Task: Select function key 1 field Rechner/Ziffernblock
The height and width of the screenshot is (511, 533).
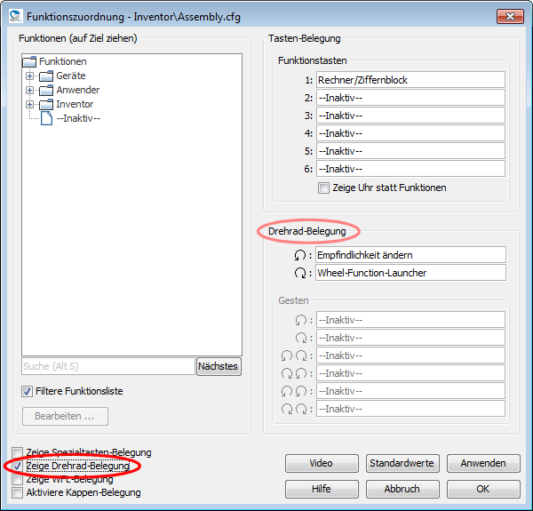Action: [410, 80]
